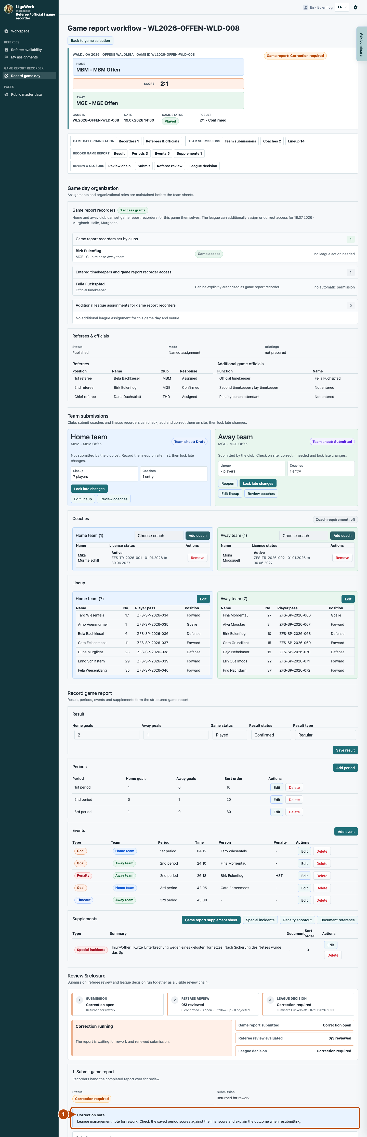Open Away team Choose coach dropdown

point(304,535)
